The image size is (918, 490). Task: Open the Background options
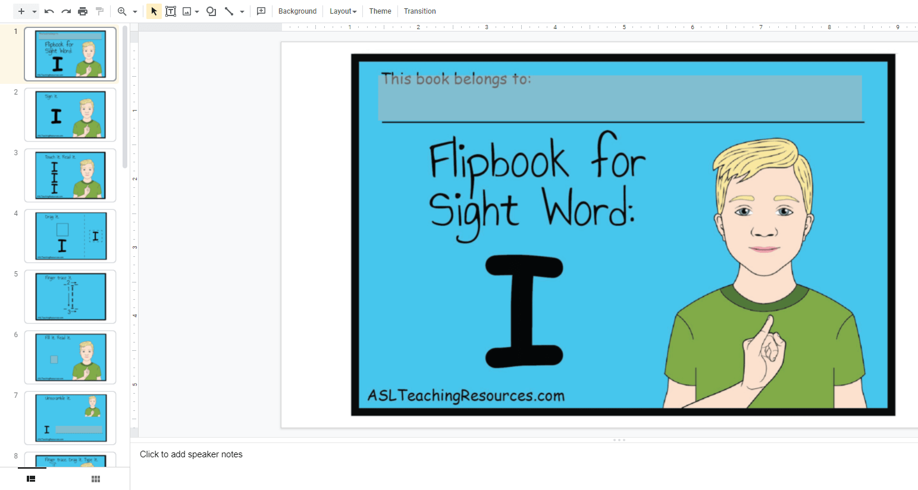(x=297, y=11)
